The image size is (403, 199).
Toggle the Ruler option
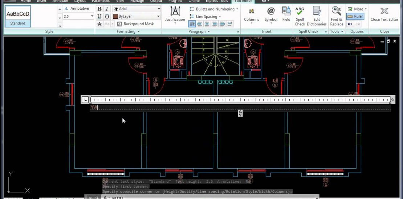(x=355, y=16)
